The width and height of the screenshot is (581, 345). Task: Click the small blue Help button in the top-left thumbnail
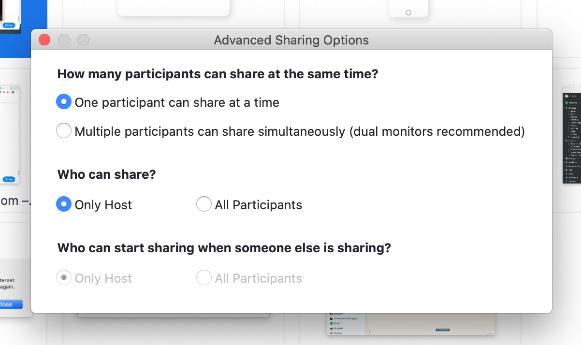click(9, 25)
